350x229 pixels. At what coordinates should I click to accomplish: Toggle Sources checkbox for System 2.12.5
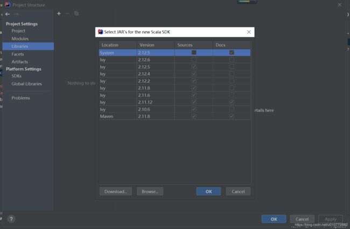tap(194, 53)
